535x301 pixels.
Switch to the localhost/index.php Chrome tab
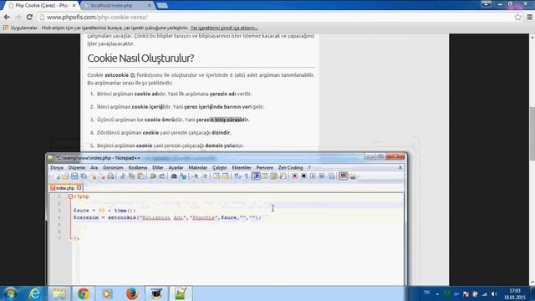117,6
